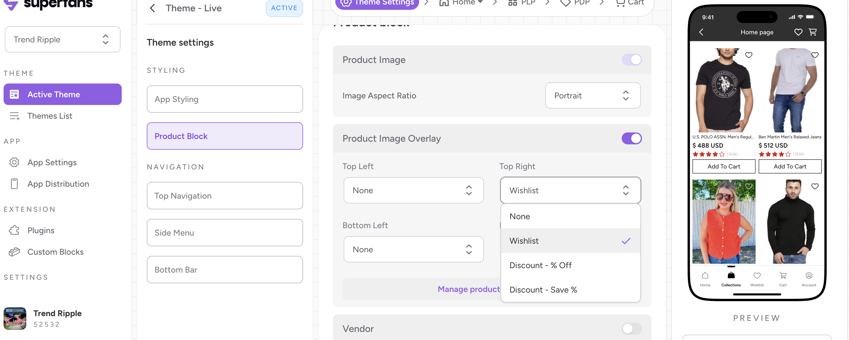Expand the Top Left overlay dropdown
Image resolution: width=849 pixels, height=340 pixels.
tap(413, 190)
